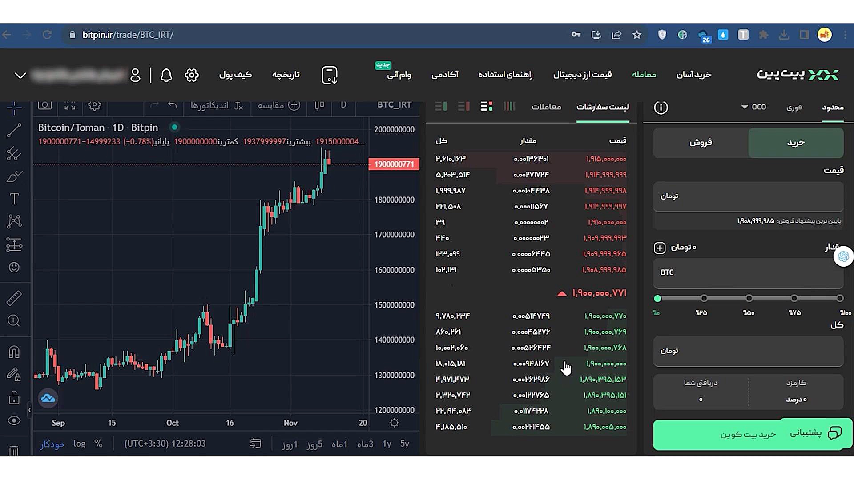Select the trend line drawing tool

(14, 130)
